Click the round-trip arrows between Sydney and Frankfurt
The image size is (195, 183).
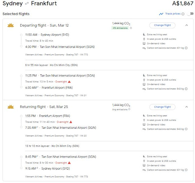point(27,4)
